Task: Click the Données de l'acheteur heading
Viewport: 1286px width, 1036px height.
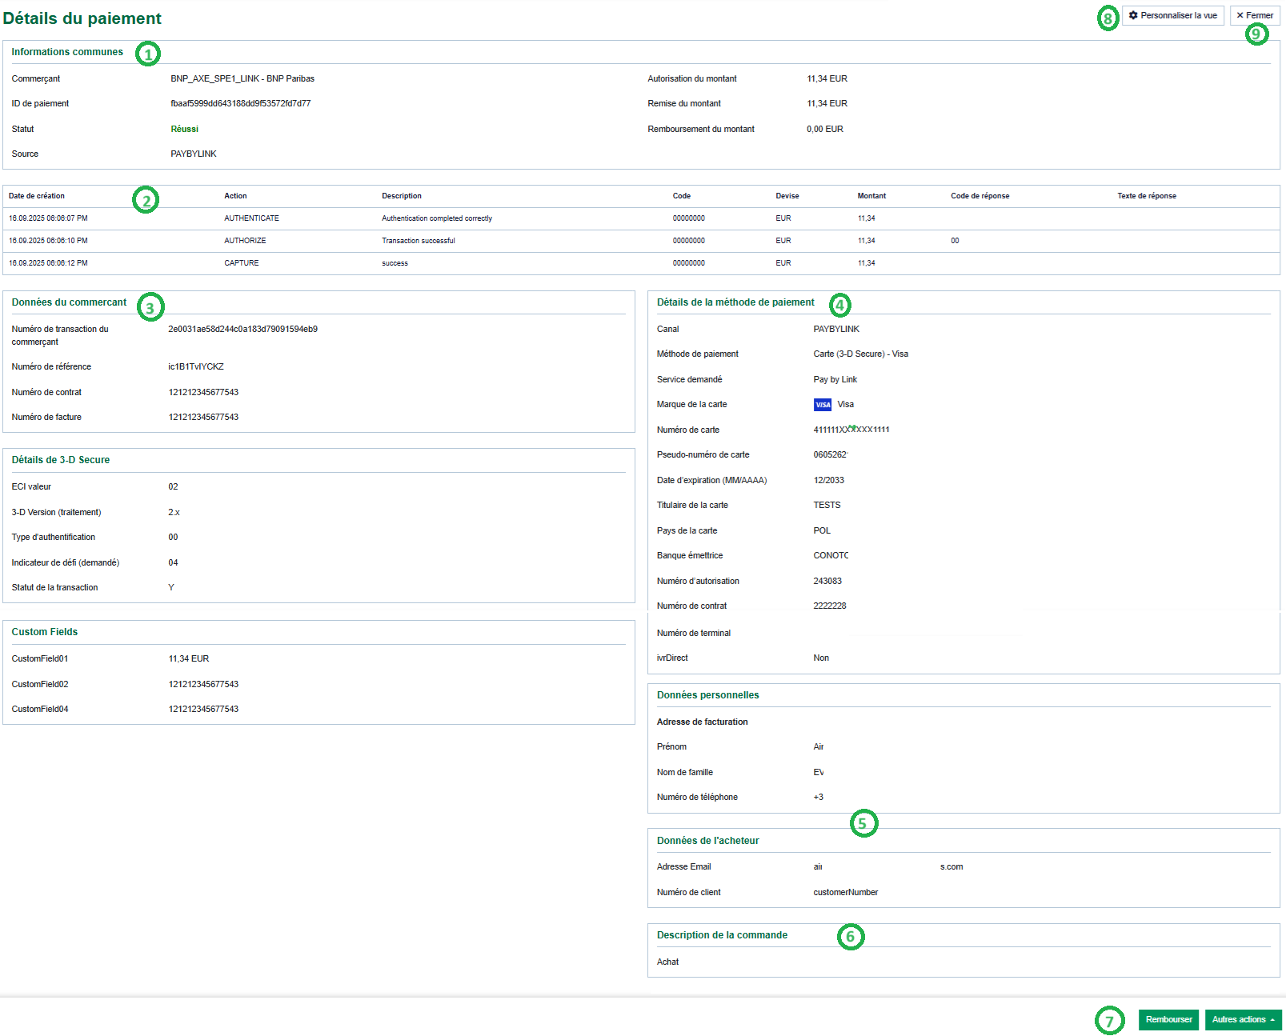Action: coord(708,841)
